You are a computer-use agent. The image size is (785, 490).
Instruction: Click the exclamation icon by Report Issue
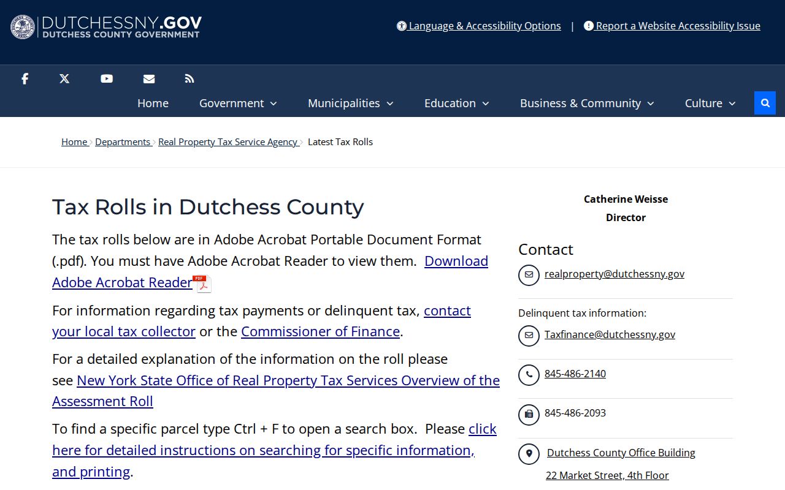[589, 26]
